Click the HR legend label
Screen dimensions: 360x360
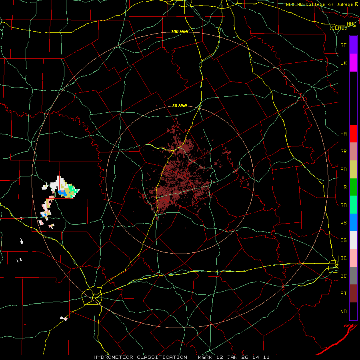(x=344, y=187)
